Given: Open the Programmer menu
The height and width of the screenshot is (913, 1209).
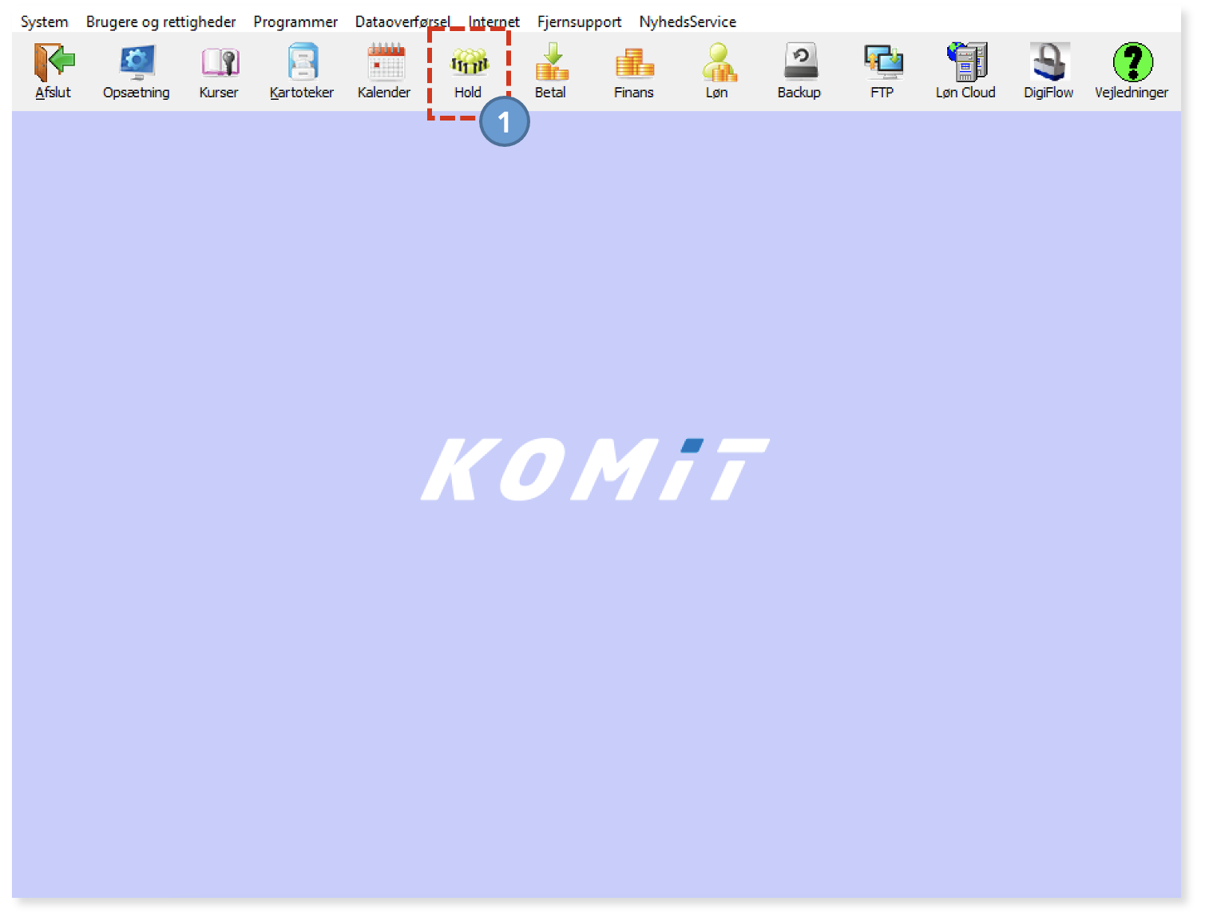Looking at the screenshot, I should point(295,22).
